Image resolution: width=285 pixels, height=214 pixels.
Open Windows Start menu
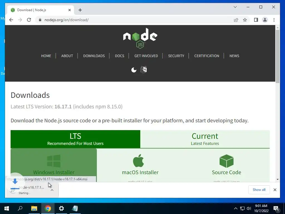point(7,208)
